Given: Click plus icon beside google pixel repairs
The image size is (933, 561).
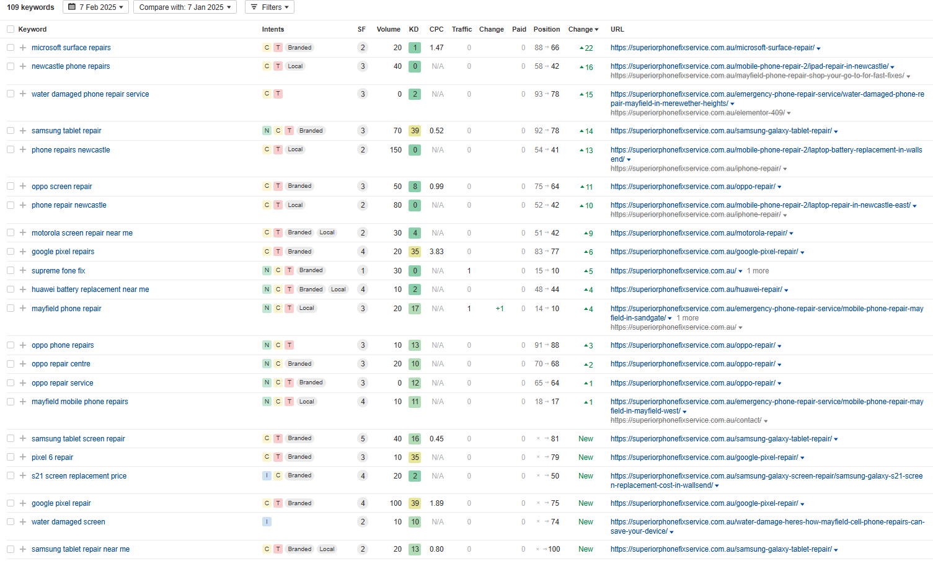Looking at the screenshot, I should (x=23, y=252).
